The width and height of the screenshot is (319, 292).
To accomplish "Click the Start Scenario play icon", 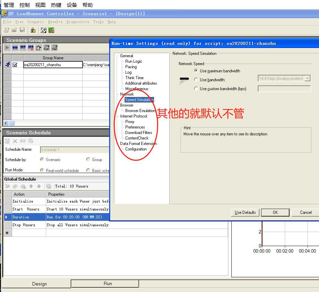I will tap(7, 48).
